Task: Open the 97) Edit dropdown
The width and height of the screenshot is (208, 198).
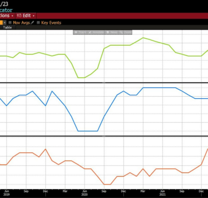Action: coord(26,16)
